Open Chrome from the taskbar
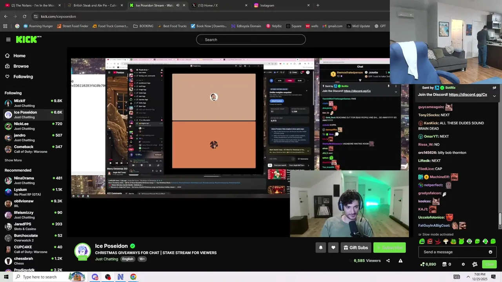This screenshot has width=502, height=282. pyautogui.click(x=133, y=277)
